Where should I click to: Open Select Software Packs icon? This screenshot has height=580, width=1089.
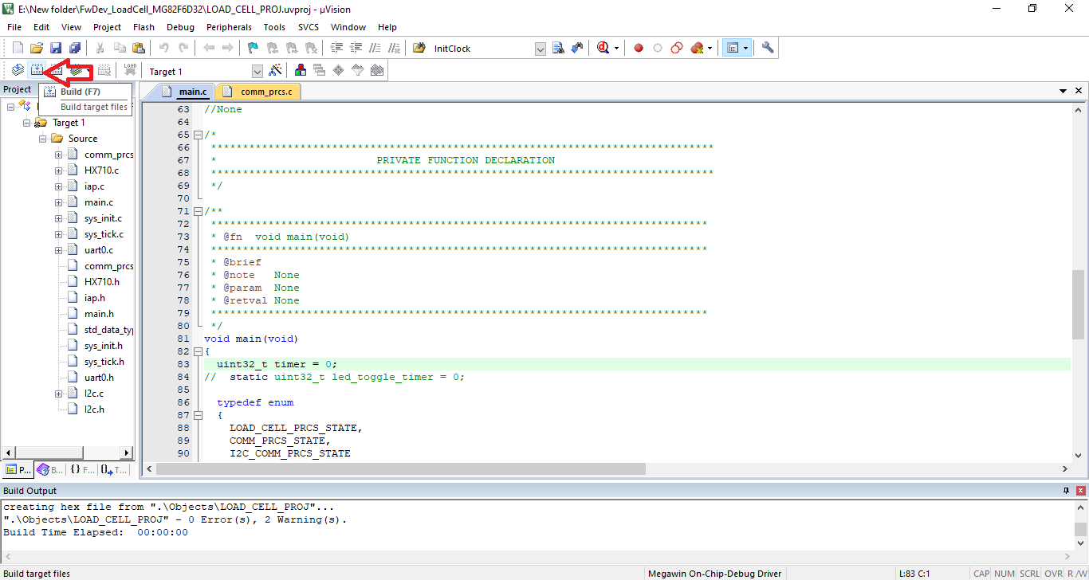tap(358, 70)
